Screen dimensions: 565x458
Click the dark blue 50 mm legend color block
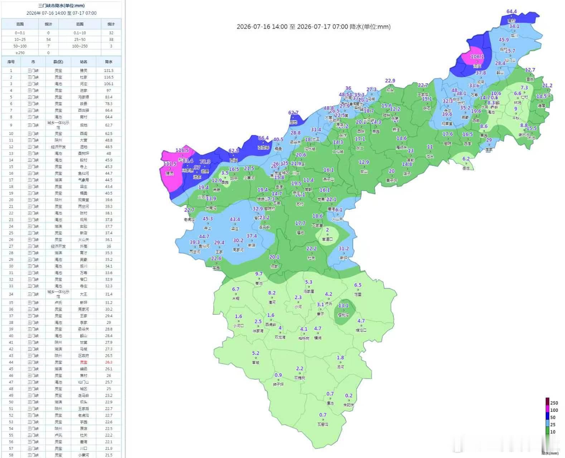547,416
